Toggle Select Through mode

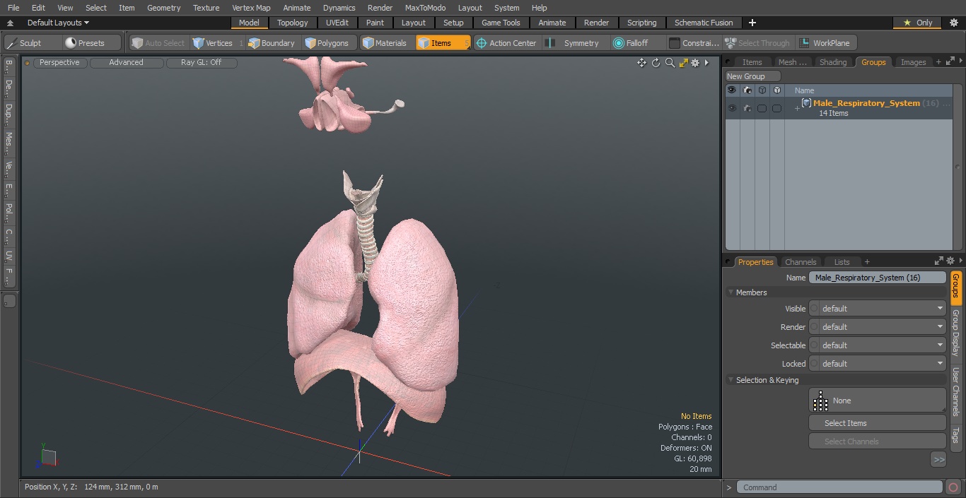[757, 43]
